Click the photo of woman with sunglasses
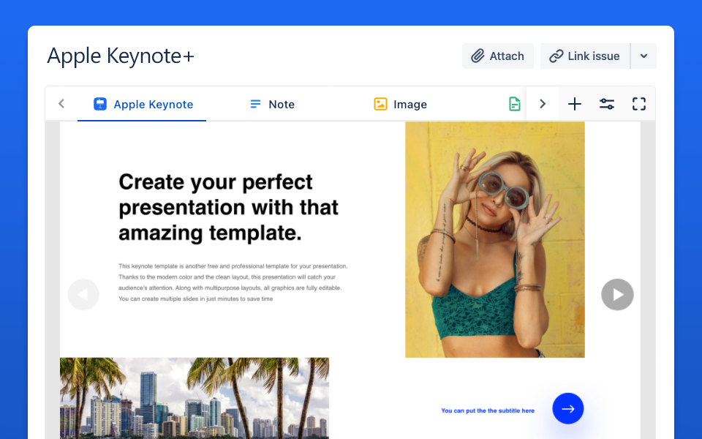 (494, 239)
